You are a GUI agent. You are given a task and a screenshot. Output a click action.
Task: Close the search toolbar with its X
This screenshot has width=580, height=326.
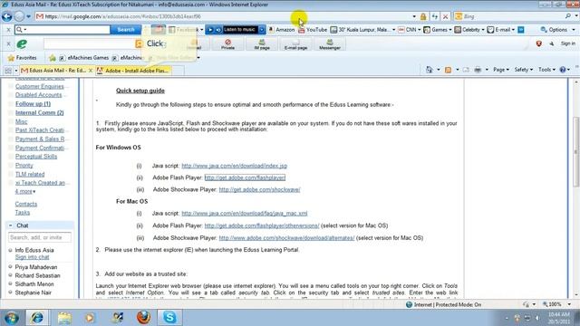point(8,30)
